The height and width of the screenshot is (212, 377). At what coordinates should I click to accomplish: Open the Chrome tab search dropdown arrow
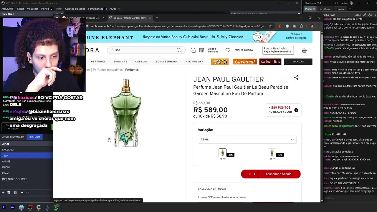coord(57,18)
